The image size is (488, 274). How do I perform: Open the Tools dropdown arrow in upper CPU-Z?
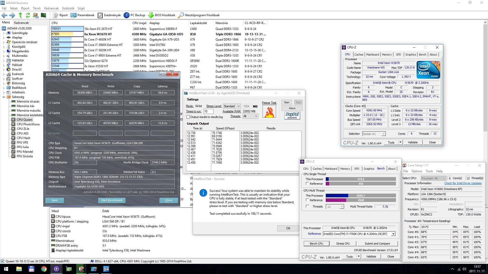point(400,143)
